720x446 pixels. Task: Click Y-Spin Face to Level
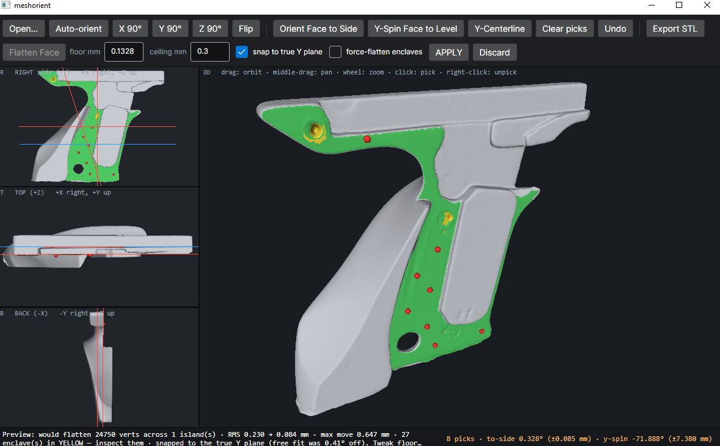pos(415,29)
